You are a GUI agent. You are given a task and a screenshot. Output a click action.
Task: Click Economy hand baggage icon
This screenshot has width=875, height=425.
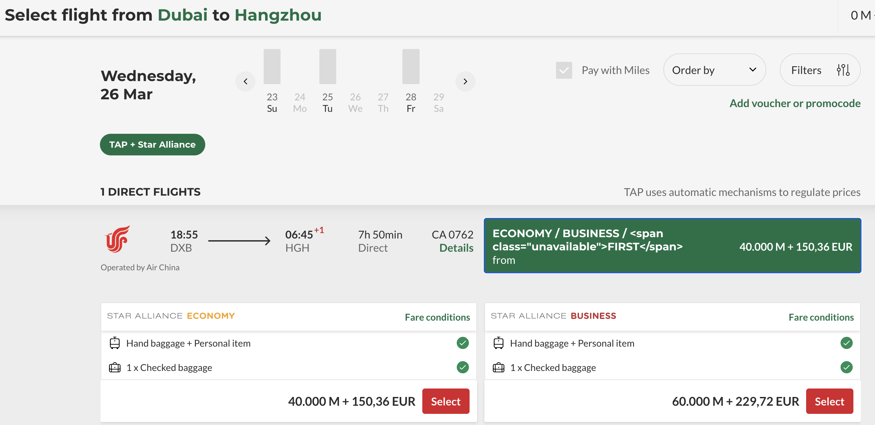click(x=114, y=343)
